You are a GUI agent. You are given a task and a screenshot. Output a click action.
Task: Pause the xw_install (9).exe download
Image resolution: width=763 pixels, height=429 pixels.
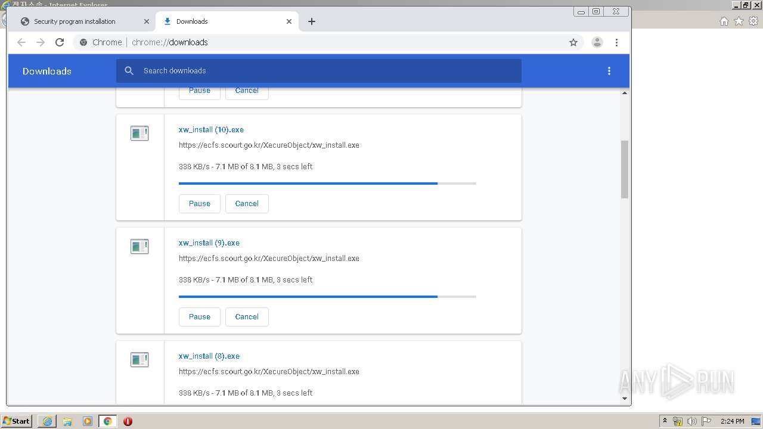[200, 317]
